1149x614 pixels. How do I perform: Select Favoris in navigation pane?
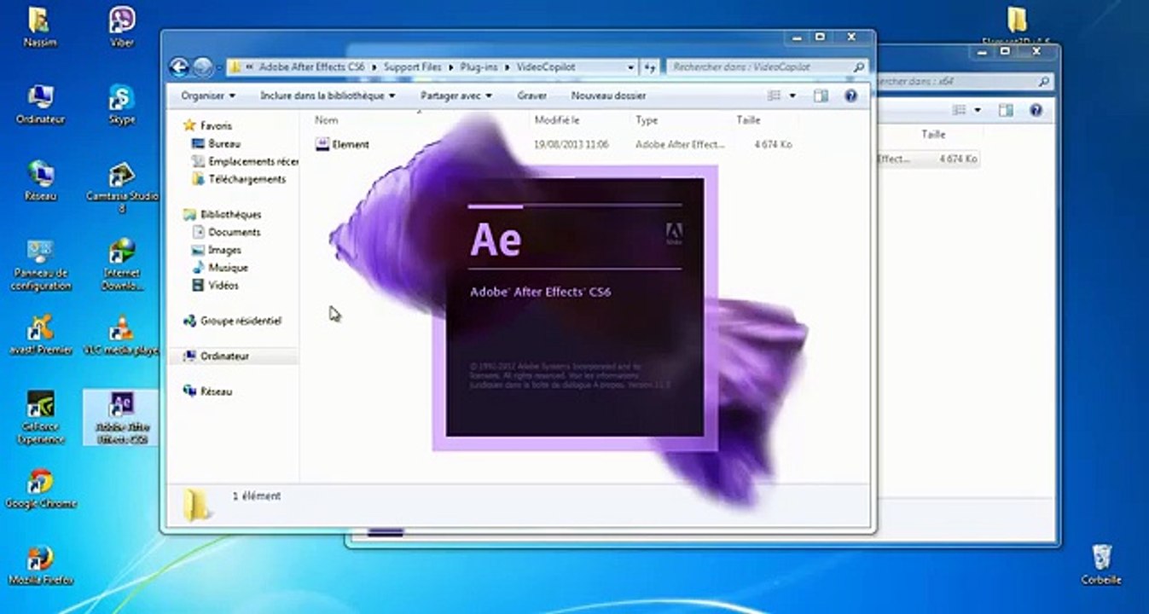click(x=207, y=125)
